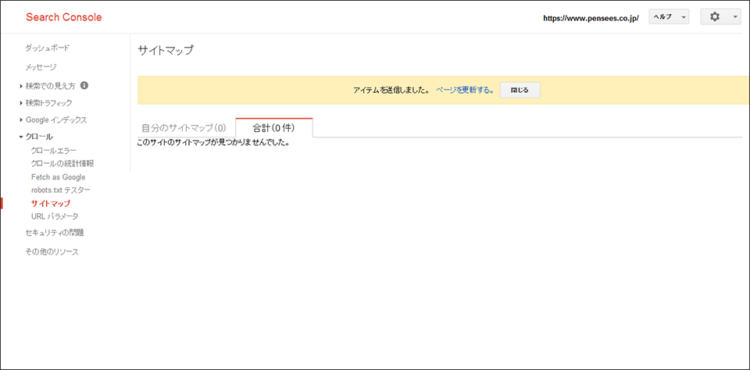The image size is (750, 370).
Task: Select the 合計 (0 件) tab
Action: click(273, 127)
